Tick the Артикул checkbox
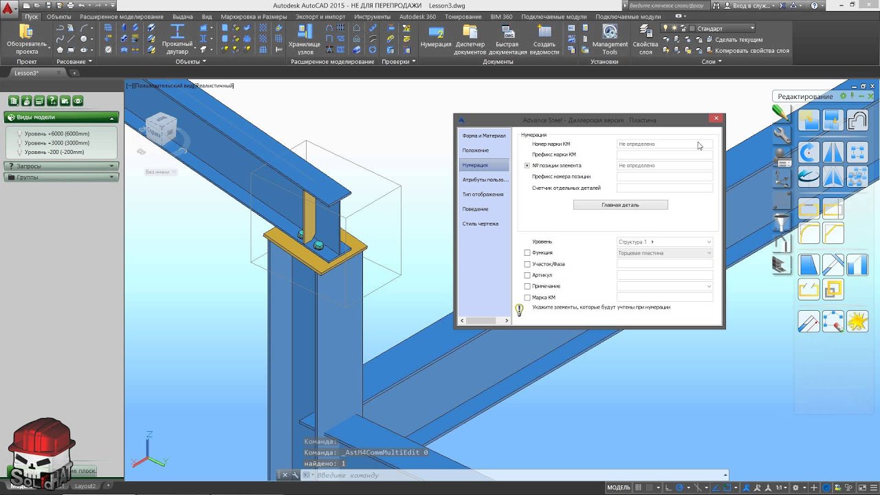Image resolution: width=880 pixels, height=495 pixels. point(527,275)
